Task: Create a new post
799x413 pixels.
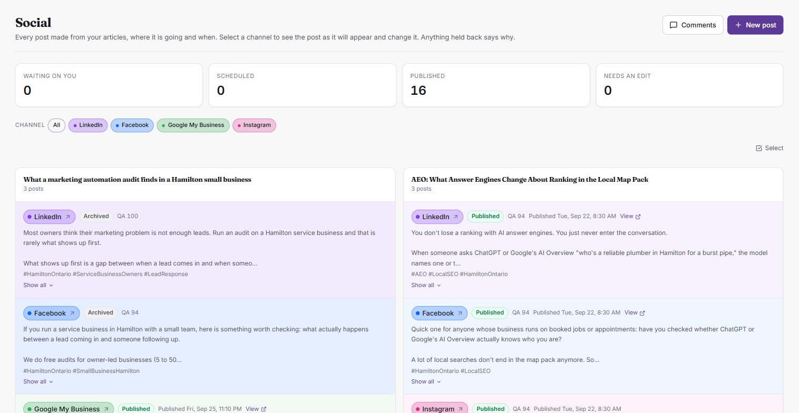Action: click(755, 25)
